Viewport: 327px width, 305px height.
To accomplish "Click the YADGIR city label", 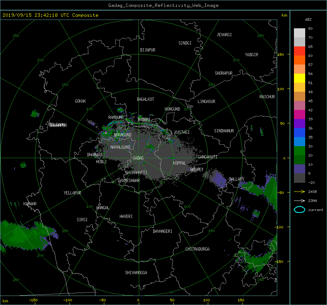I will 251,55.
